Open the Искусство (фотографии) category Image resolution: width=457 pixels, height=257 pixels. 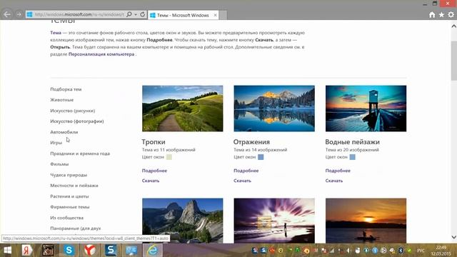pyautogui.click(x=77, y=121)
